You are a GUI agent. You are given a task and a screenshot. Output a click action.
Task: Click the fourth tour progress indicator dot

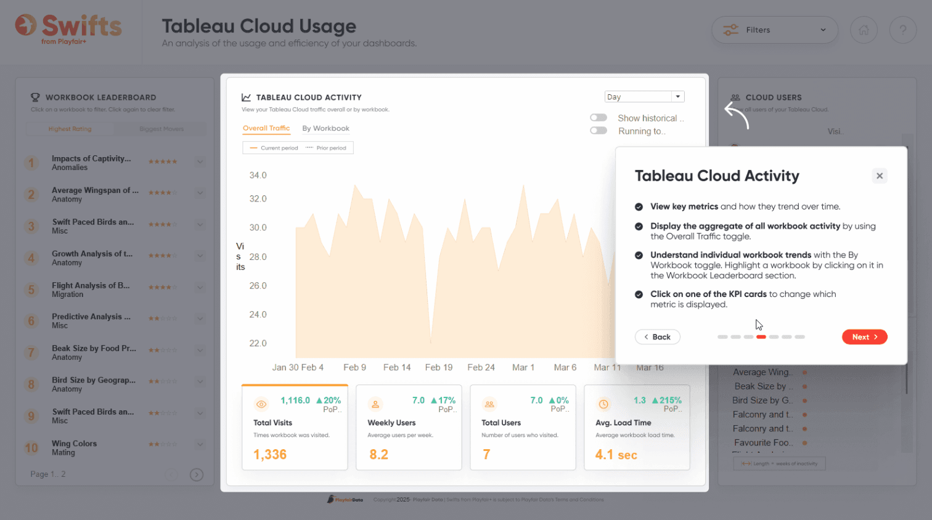(x=761, y=337)
